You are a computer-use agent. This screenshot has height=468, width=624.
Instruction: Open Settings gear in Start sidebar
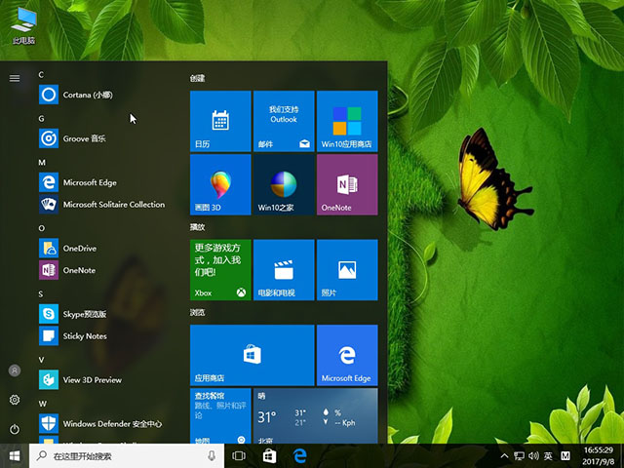click(x=15, y=400)
